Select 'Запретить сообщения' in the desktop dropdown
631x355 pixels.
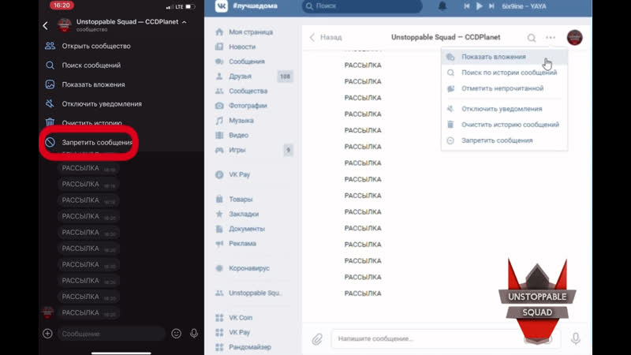click(x=504, y=140)
